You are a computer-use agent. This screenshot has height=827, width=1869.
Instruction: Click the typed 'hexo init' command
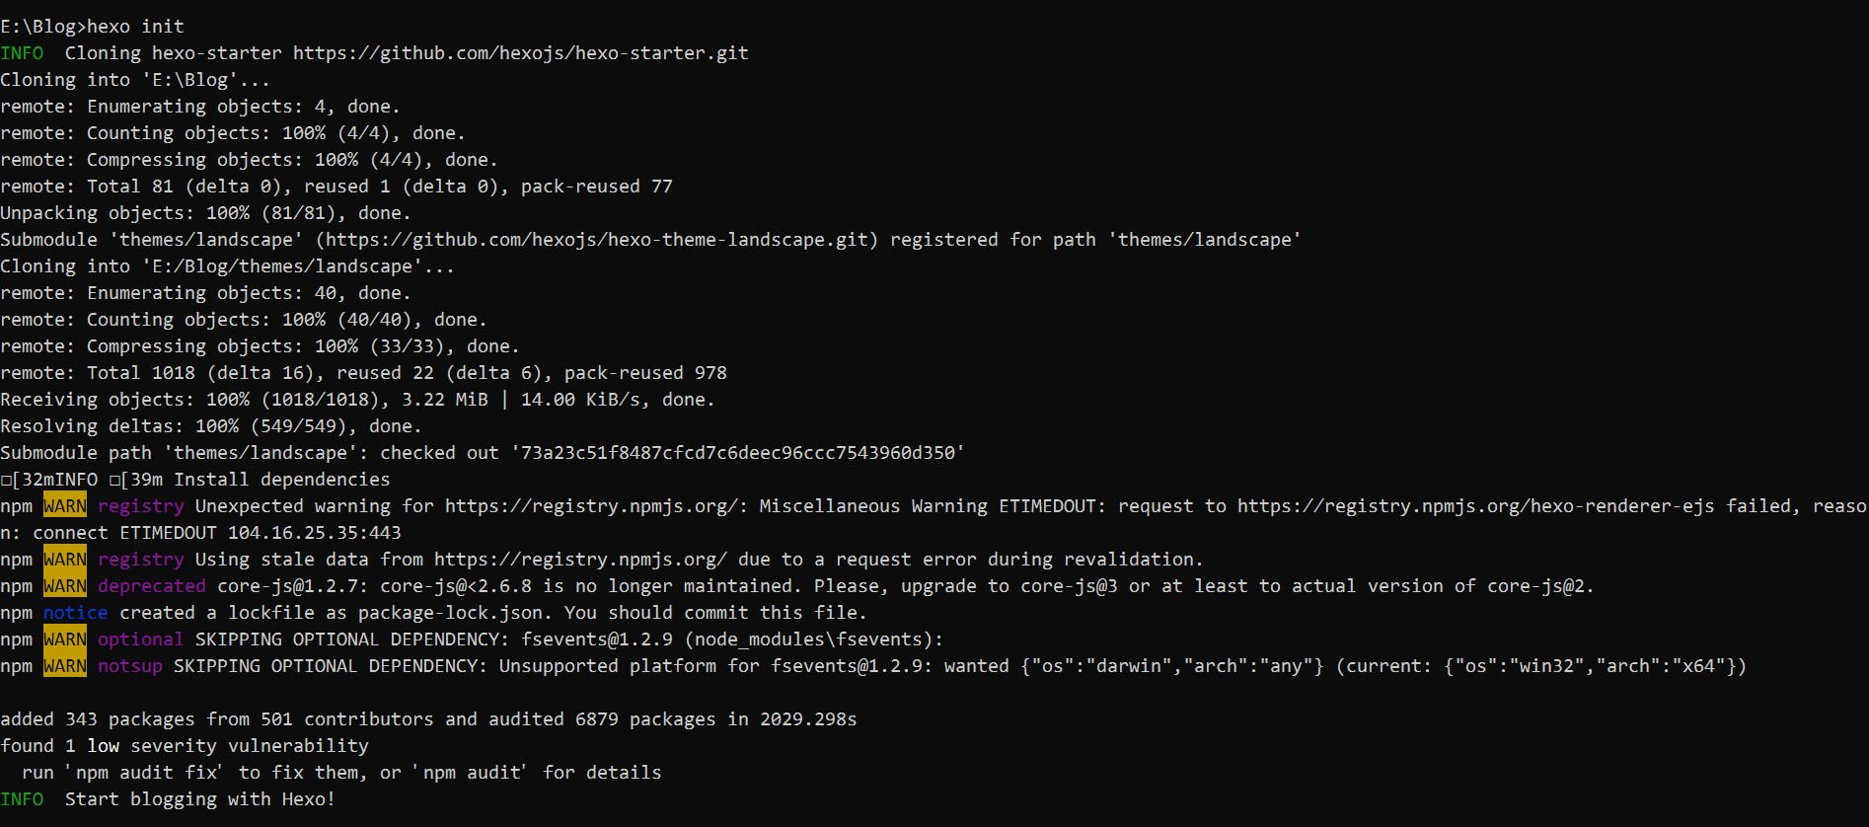click(x=135, y=27)
